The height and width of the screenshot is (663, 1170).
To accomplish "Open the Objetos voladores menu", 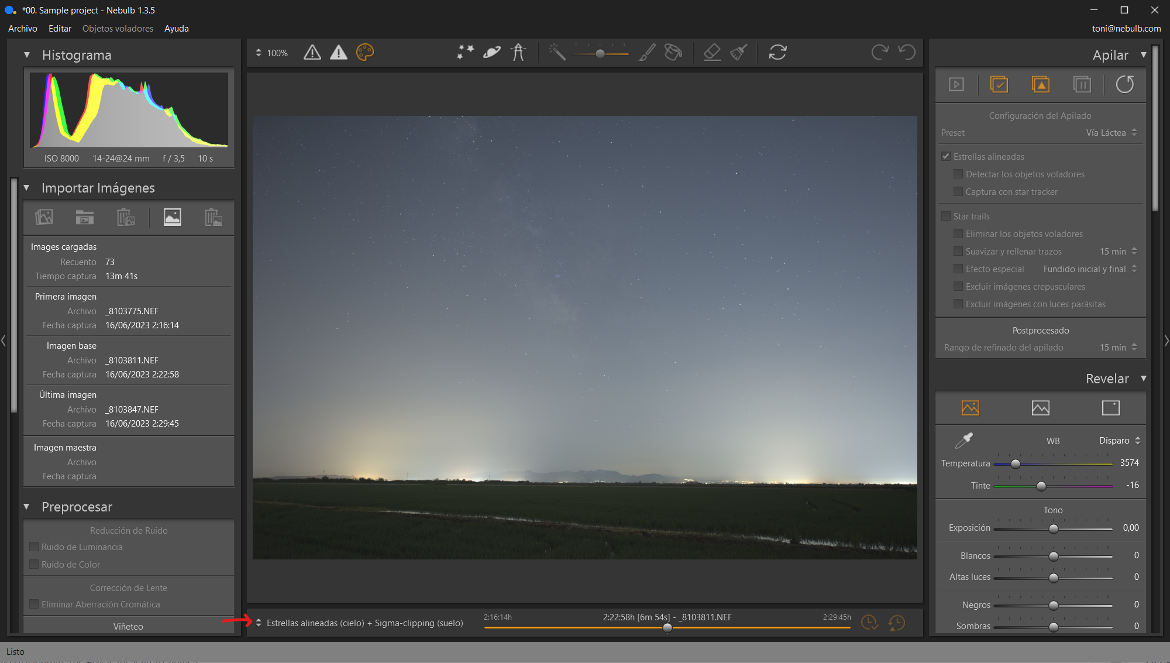I will coord(118,29).
